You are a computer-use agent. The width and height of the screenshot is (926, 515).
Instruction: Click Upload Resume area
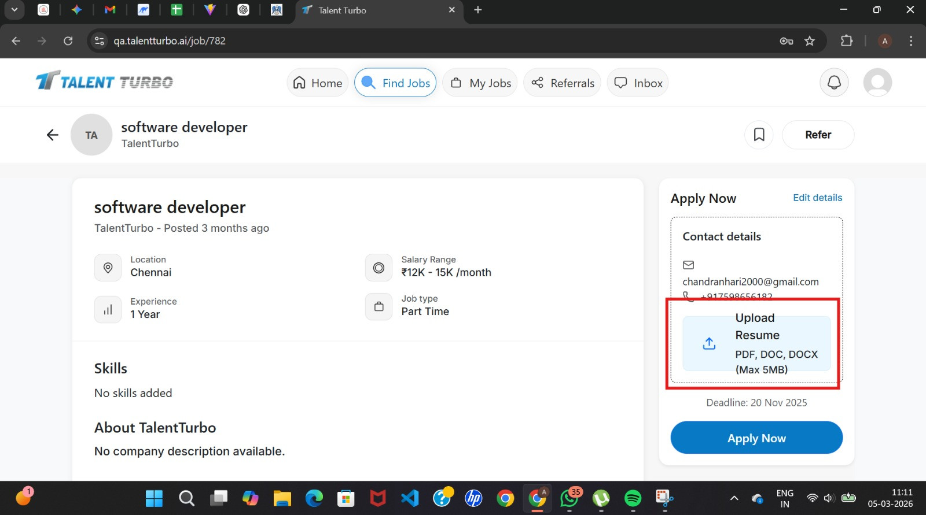point(756,343)
